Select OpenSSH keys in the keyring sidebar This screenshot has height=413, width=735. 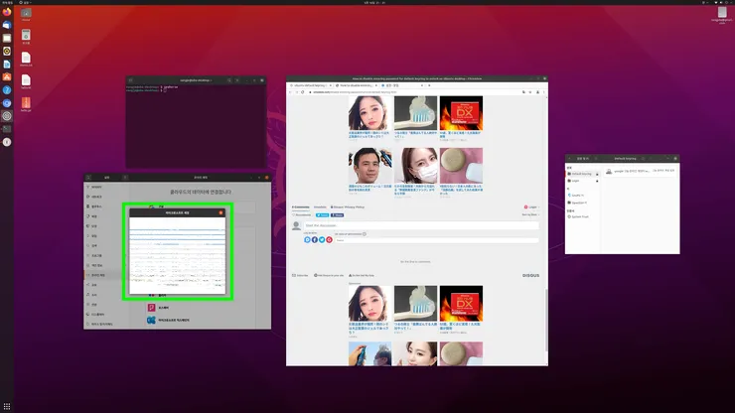(583, 203)
